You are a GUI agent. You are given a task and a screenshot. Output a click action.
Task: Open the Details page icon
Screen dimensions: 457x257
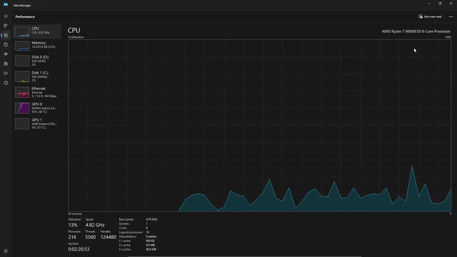click(x=6, y=73)
